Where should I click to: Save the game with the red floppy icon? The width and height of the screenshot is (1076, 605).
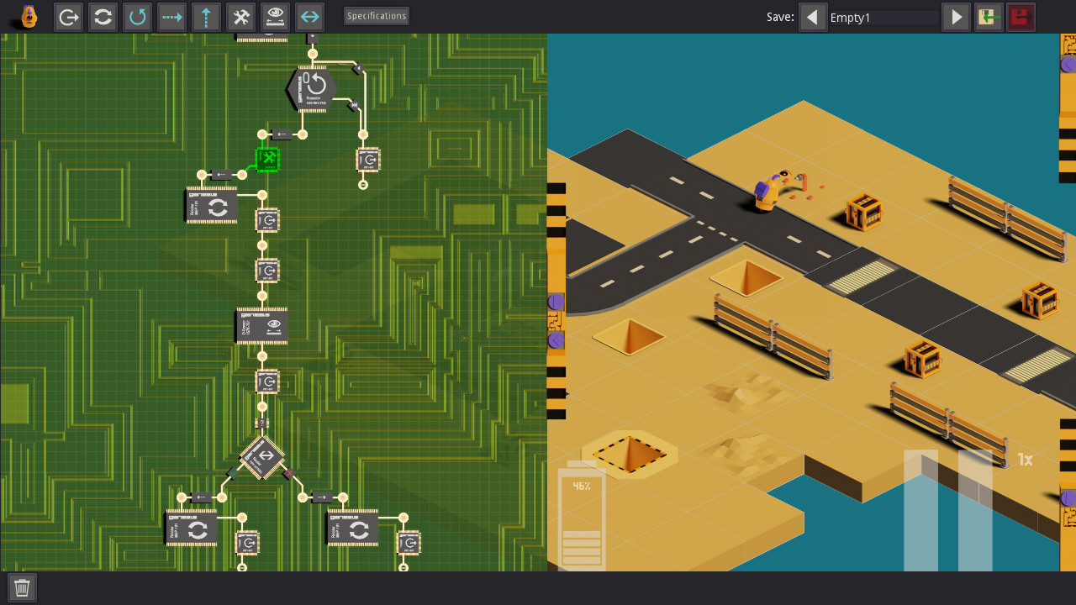(x=1021, y=16)
